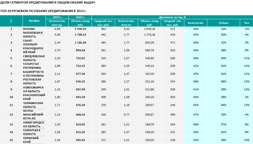Screen dimensions: 253x144
Task: Select the bold volume cell '1 181,38'
Action: coord(80,43)
